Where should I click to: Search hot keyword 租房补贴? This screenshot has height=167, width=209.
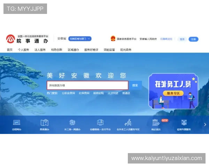pyautogui.click(x=99, y=93)
